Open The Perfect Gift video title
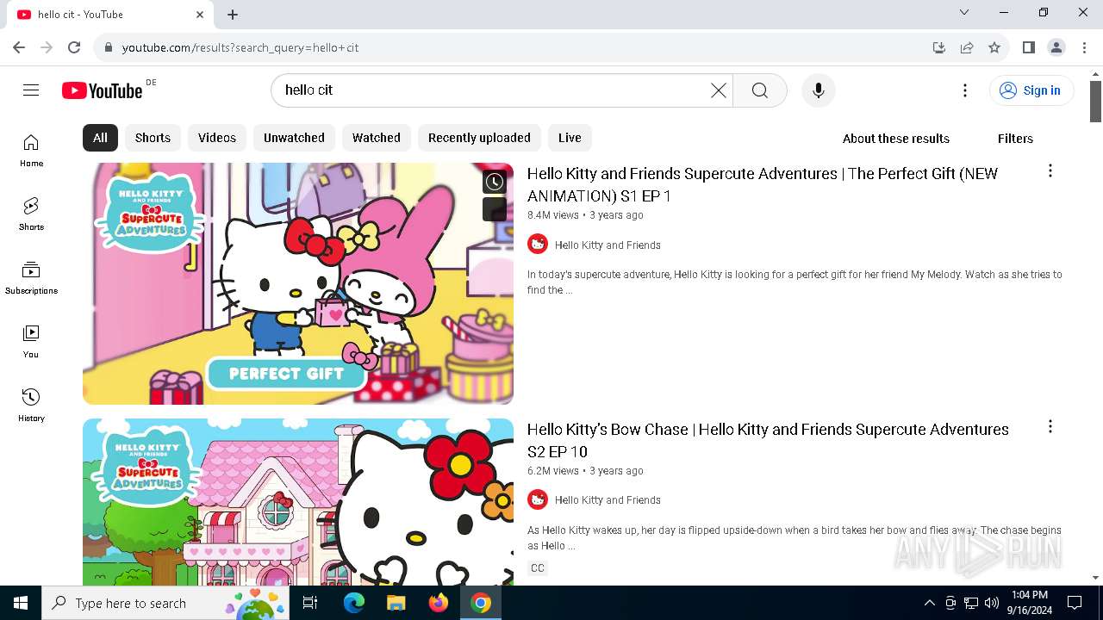Image resolution: width=1103 pixels, height=620 pixels. tap(763, 184)
